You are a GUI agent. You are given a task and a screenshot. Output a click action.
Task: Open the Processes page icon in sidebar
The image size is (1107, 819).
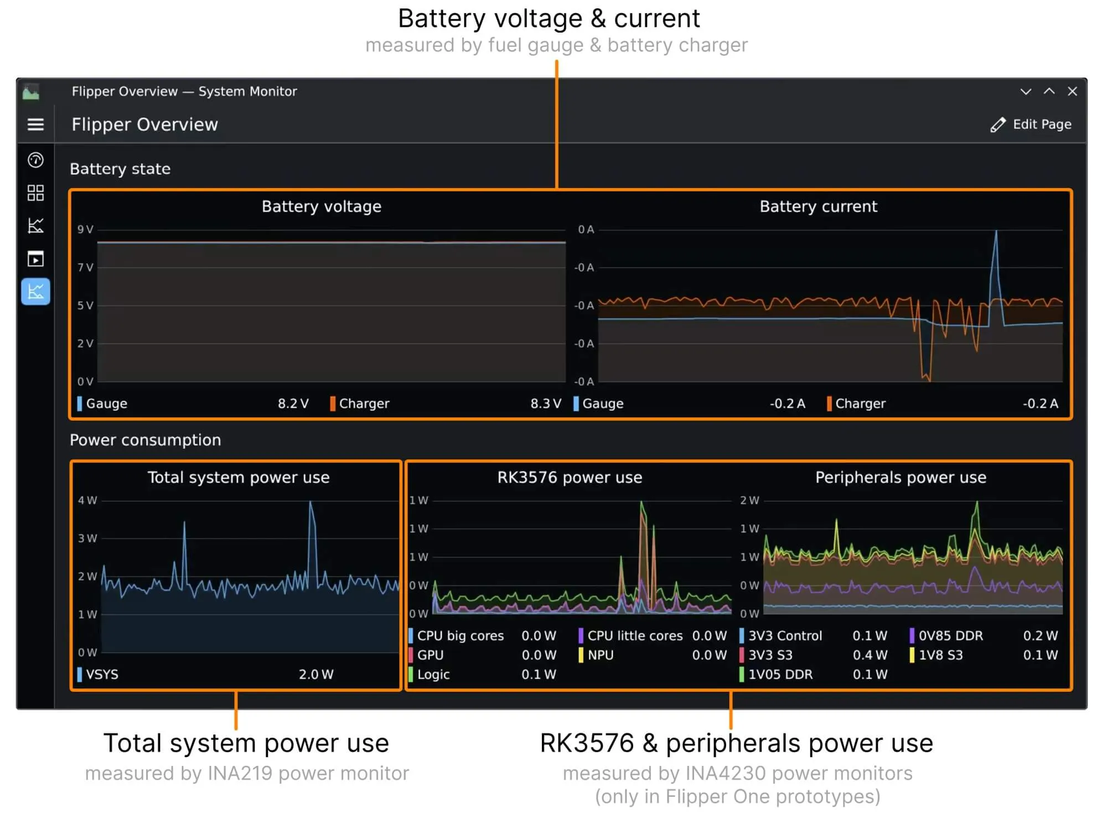(x=35, y=258)
